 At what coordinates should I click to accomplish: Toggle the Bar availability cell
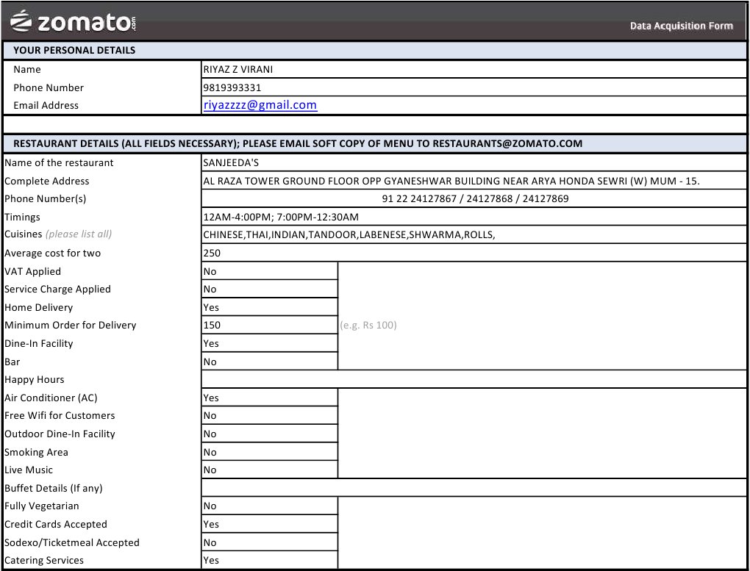(x=269, y=362)
